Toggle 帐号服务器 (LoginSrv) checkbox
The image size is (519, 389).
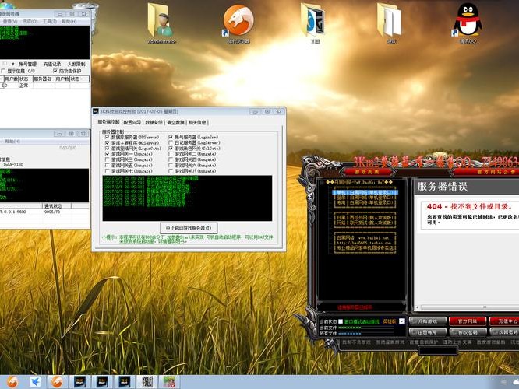[x=171, y=137]
